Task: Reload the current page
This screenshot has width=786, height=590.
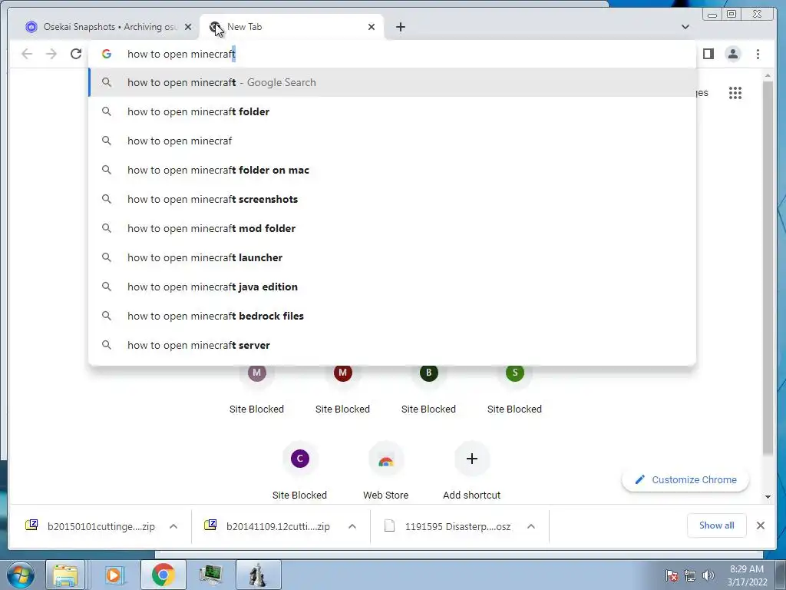Action: click(76, 54)
